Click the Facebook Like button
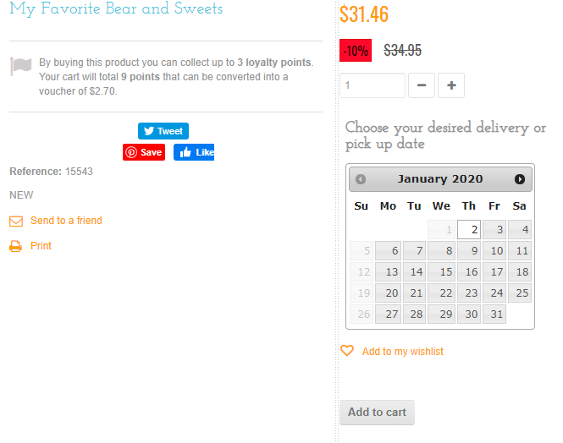This screenshot has height=443, width=563. 194,152
